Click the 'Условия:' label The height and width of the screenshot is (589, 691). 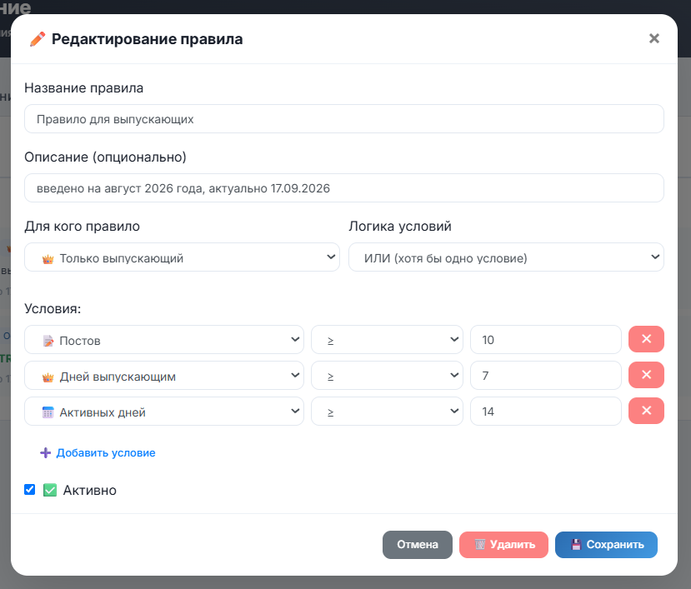coord(53,308)
